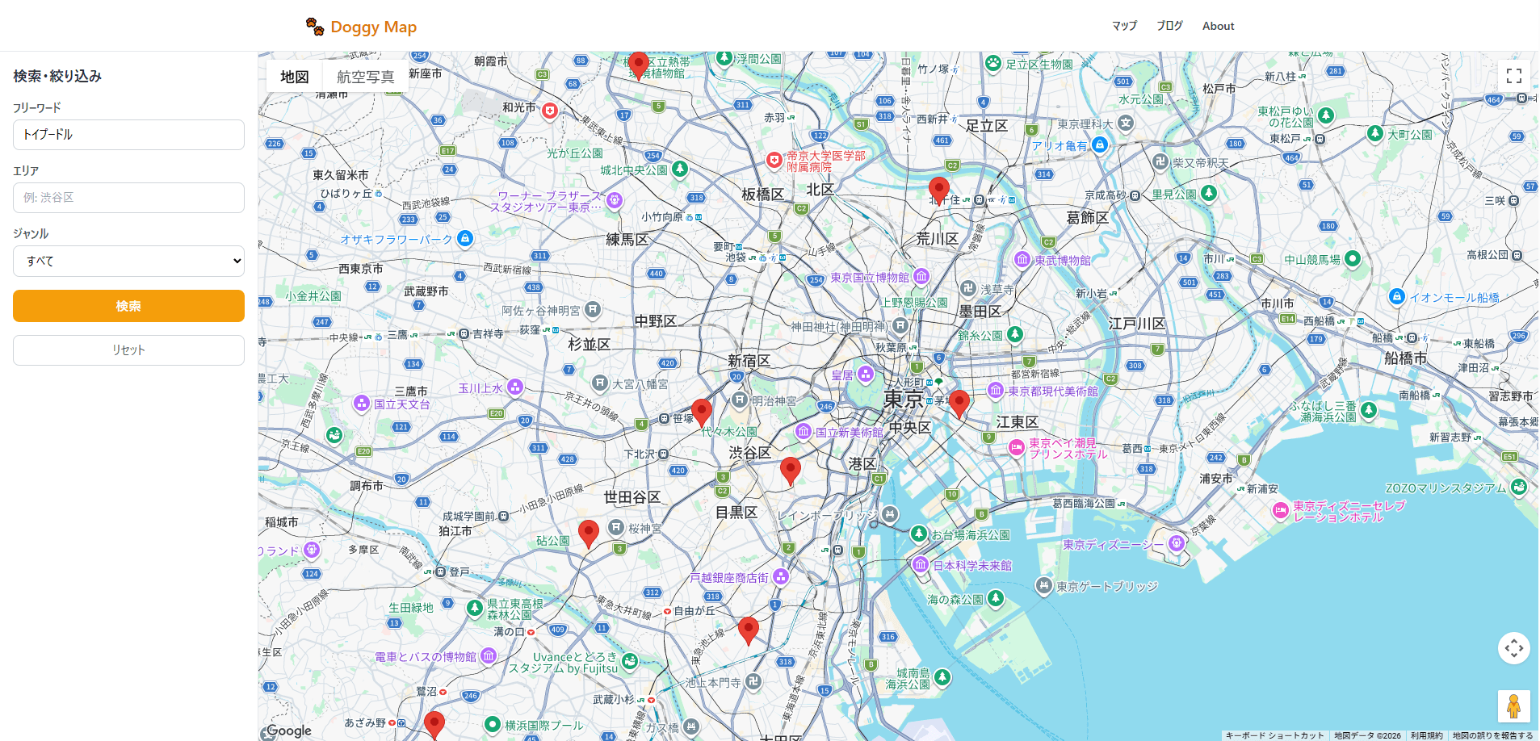Open the map camera controls button
This screenshot has height=741, width=1540.
pyautogui.click(x=1514, y=648)
